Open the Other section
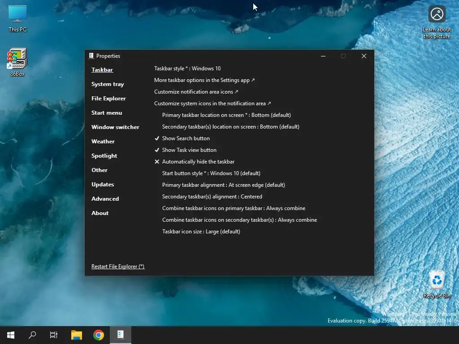The width and height of the screenshot is (459, 344). tap(99, 170)
